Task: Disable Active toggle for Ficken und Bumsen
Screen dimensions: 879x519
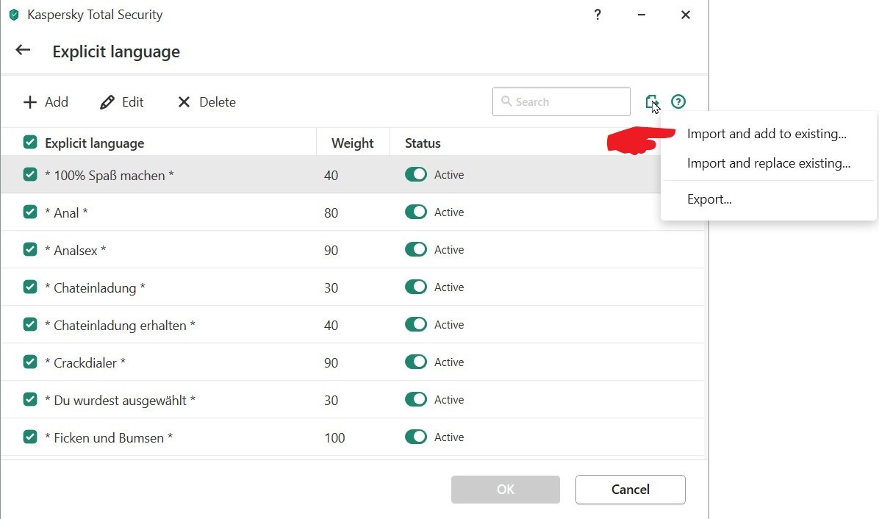Action: pyautogui.click(x=416, y=437)
